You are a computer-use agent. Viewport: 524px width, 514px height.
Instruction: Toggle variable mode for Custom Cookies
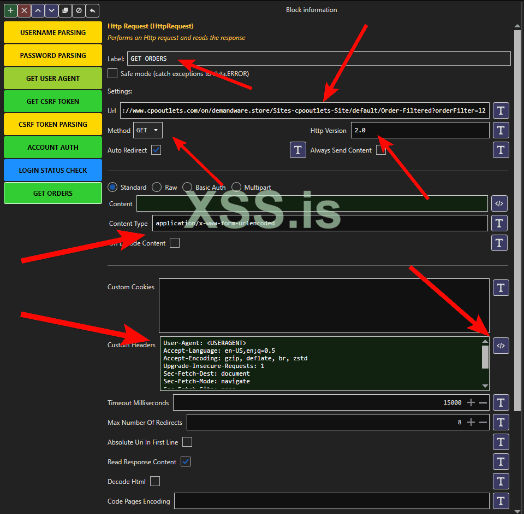(501, 288)
